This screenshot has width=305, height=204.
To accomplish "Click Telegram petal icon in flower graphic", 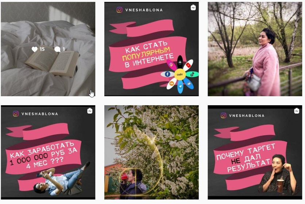I will coord(180,87).
